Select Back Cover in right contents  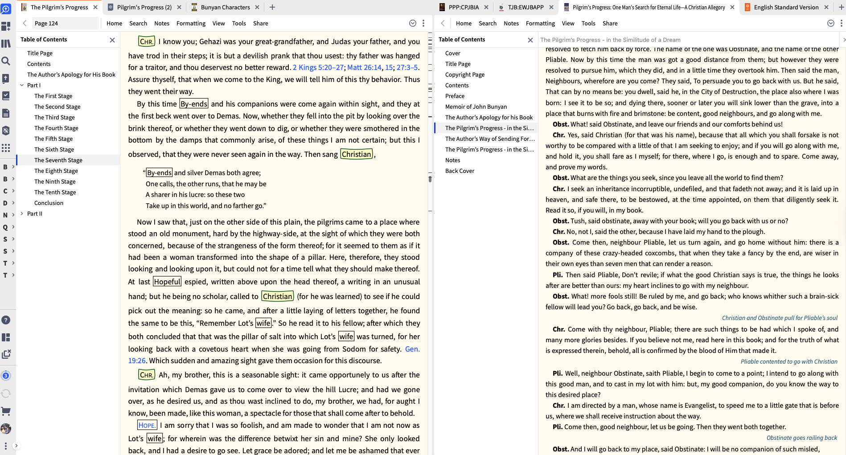[x=460, y=171]
